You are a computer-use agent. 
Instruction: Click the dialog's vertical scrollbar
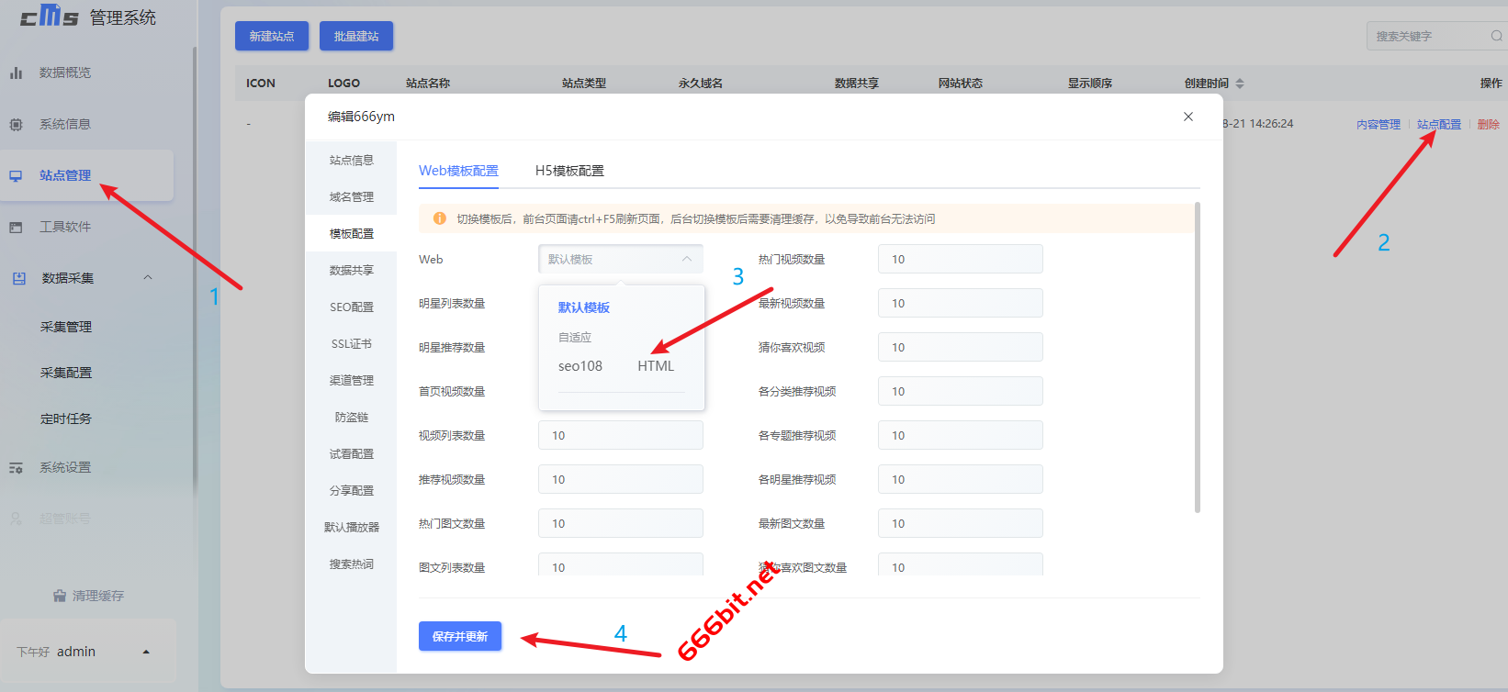1197,358
